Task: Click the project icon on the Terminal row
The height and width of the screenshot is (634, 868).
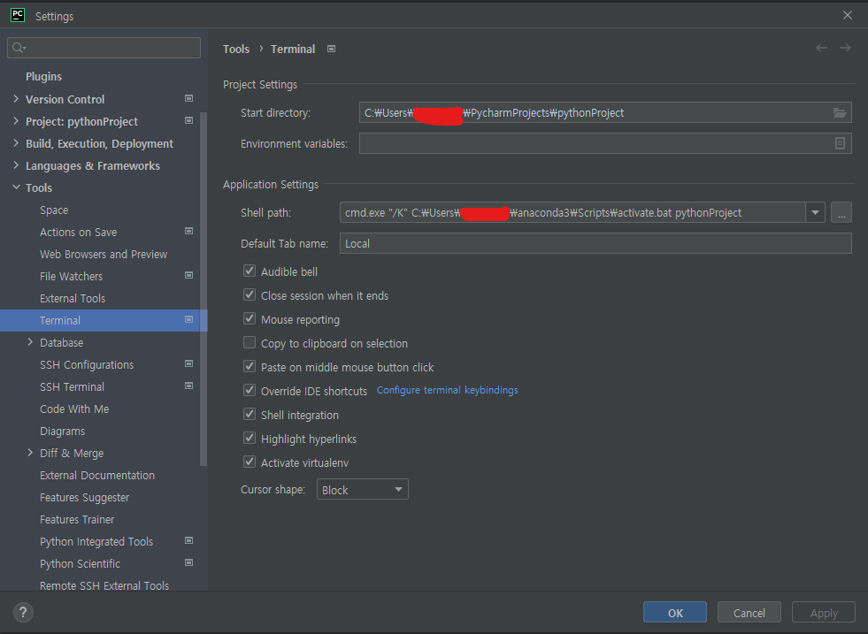Action: click(x=188, y=320)
